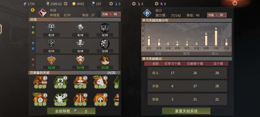Screen dimensions: 260x117
Task: Select the cat ACE talent icon
Action: (x=100, y=82)
